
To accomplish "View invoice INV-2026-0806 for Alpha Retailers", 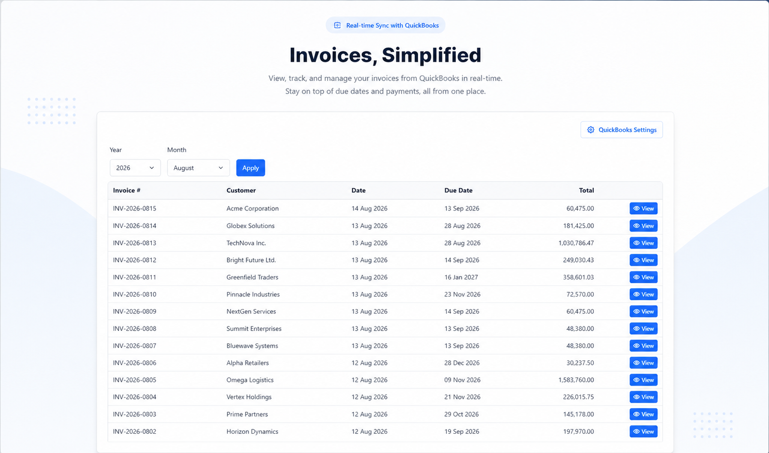I will pos(643,363).
